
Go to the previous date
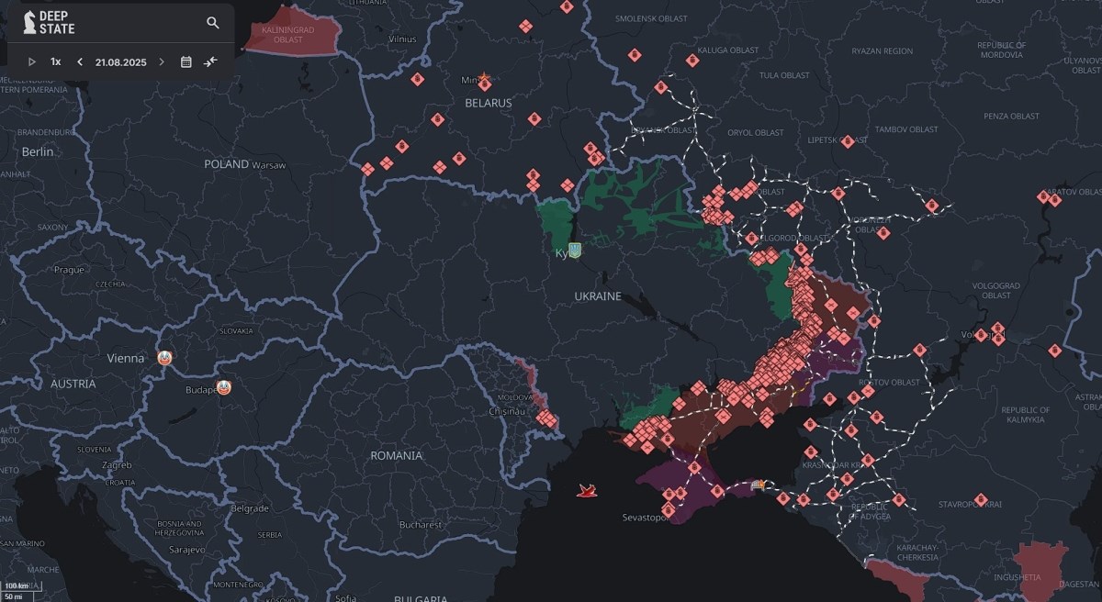pos(80,61)
